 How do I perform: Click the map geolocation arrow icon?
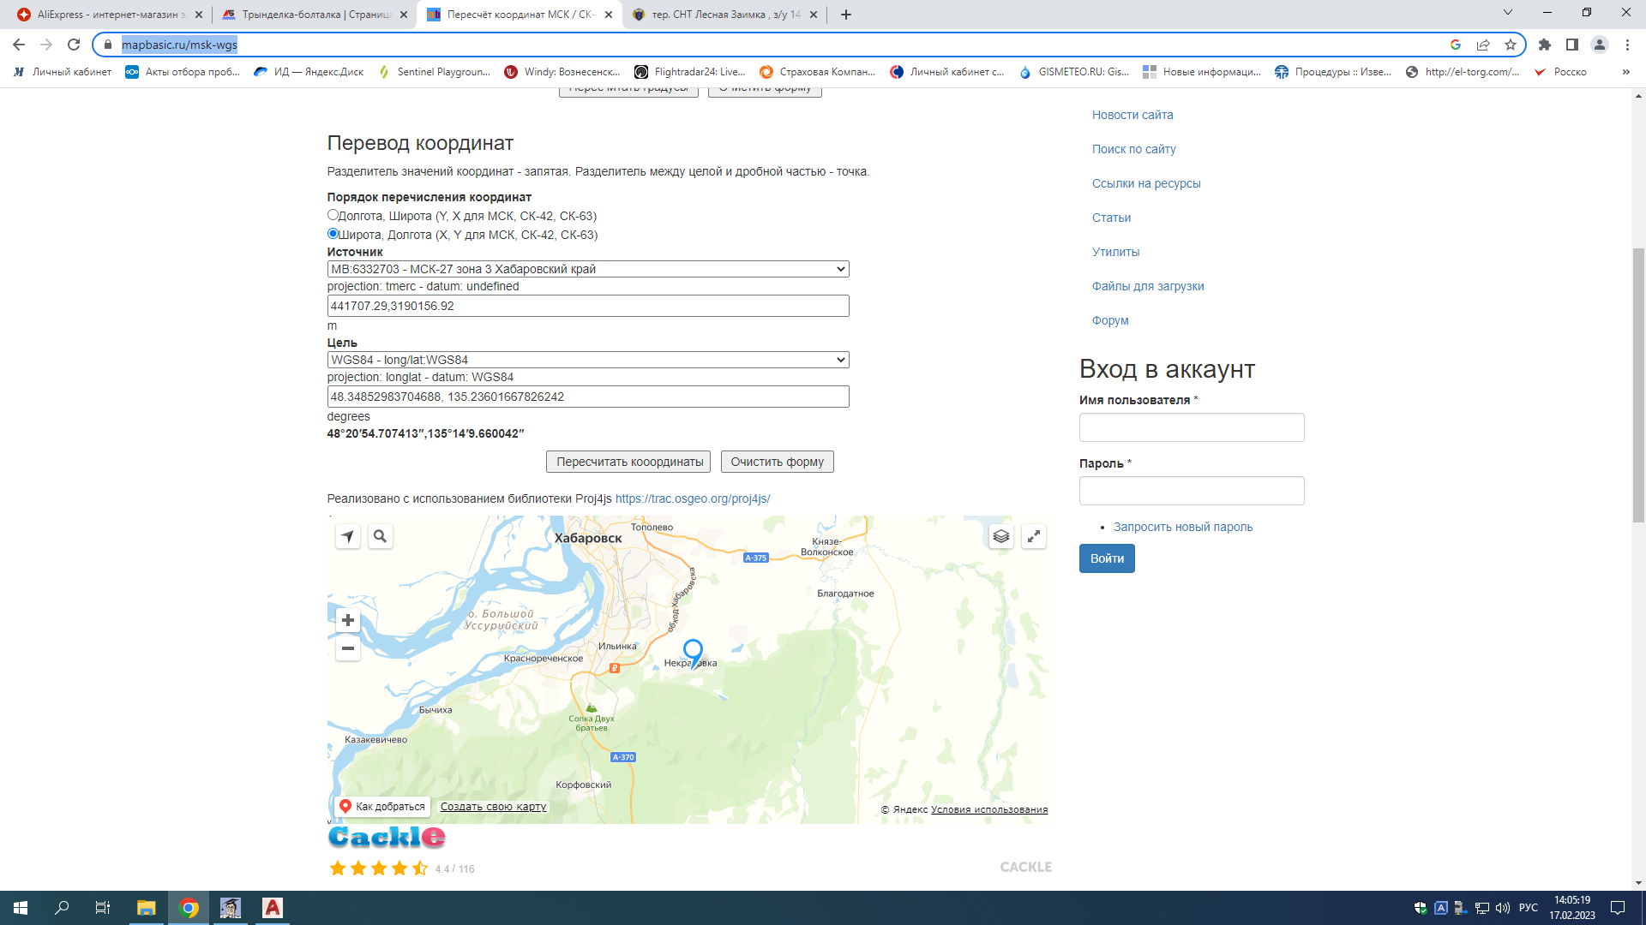point(347,536)
